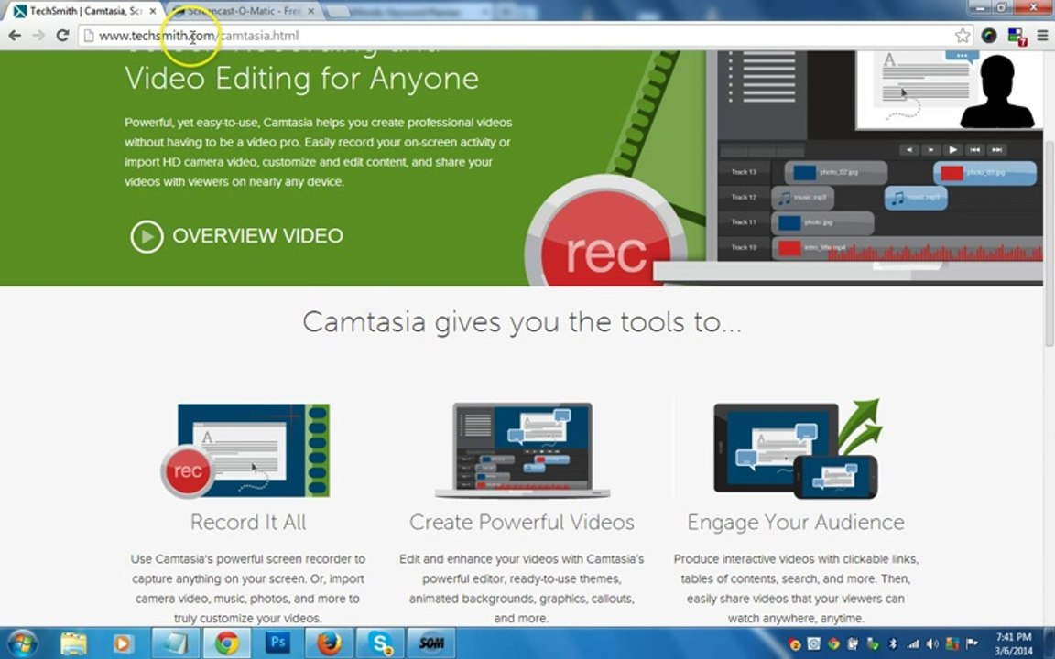
Task: Reload the page with the refresh icon
Action: [x=62, y=36]
